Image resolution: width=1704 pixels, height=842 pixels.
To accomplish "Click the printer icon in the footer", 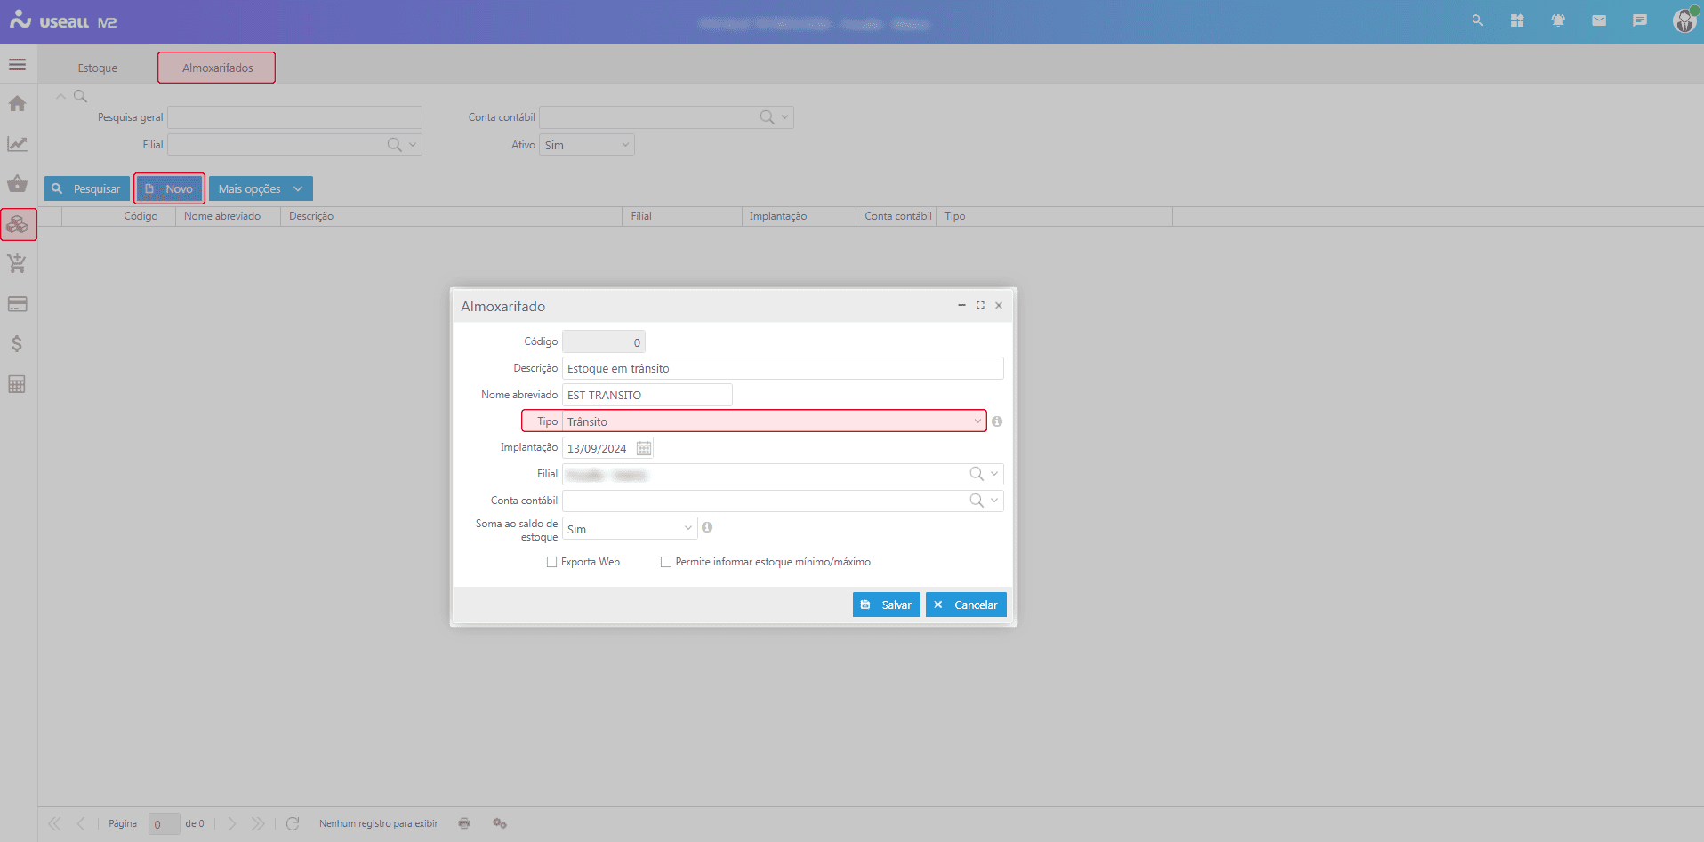I will coord(464,823).
